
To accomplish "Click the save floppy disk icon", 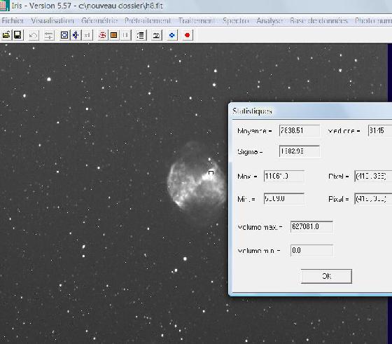I will coord(17,35).
